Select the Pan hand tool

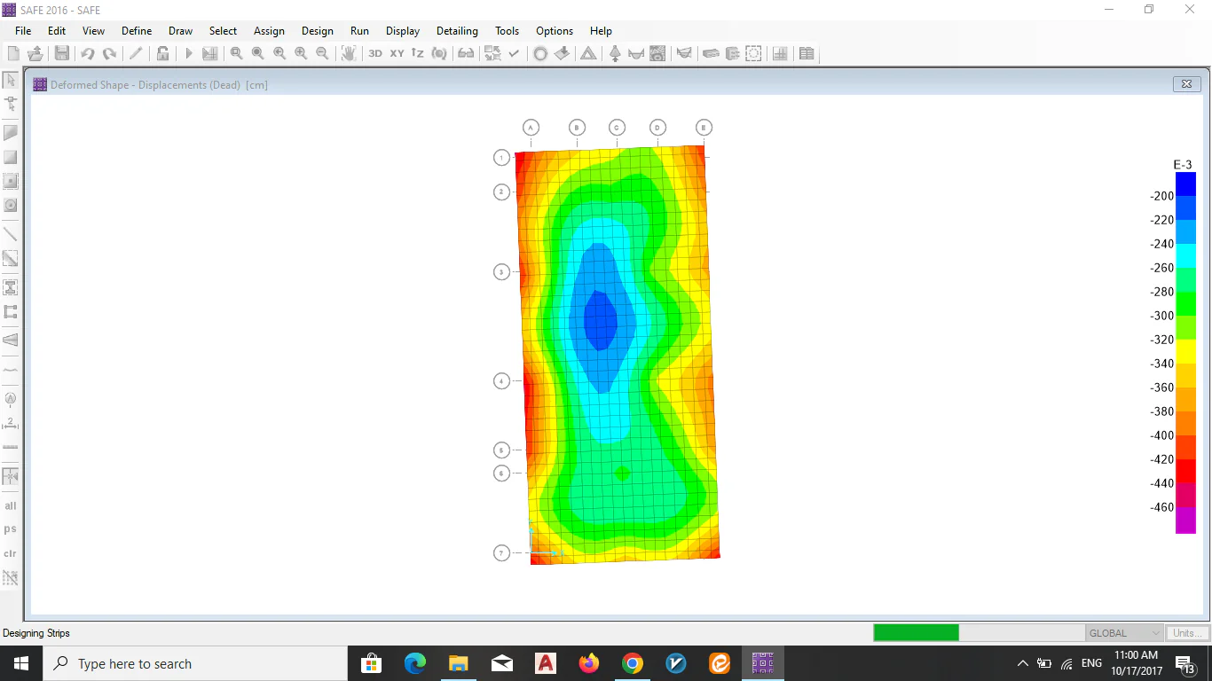[349, 53]
